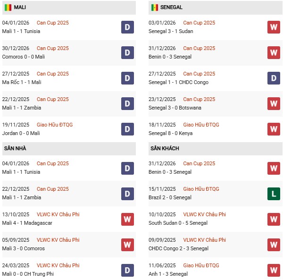
Task: Click the W badge for Senegal 8 - 0 Kenya
Action: (274, 129)
